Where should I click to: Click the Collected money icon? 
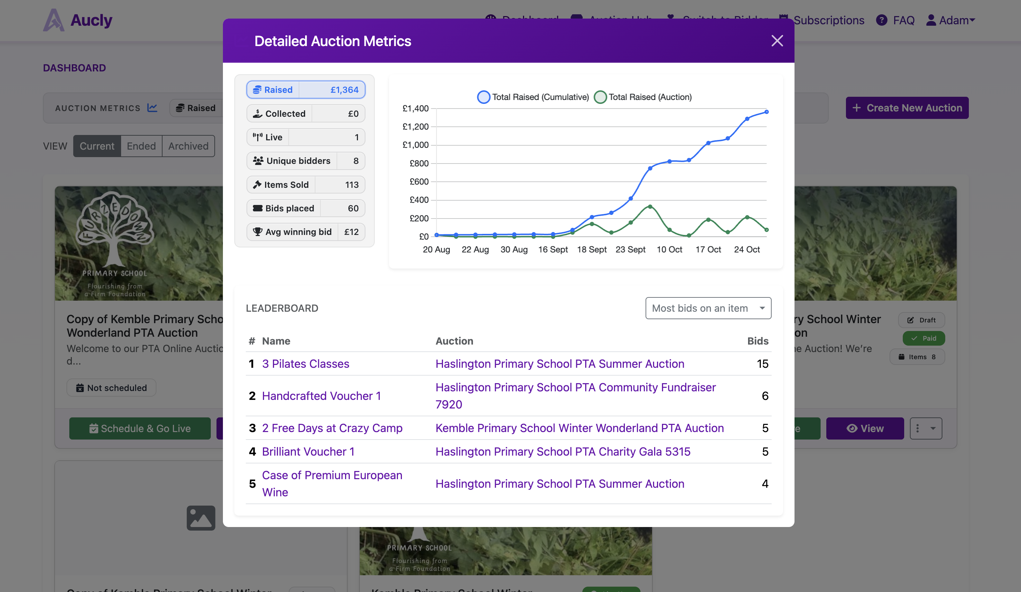click(x=258, y=114)
